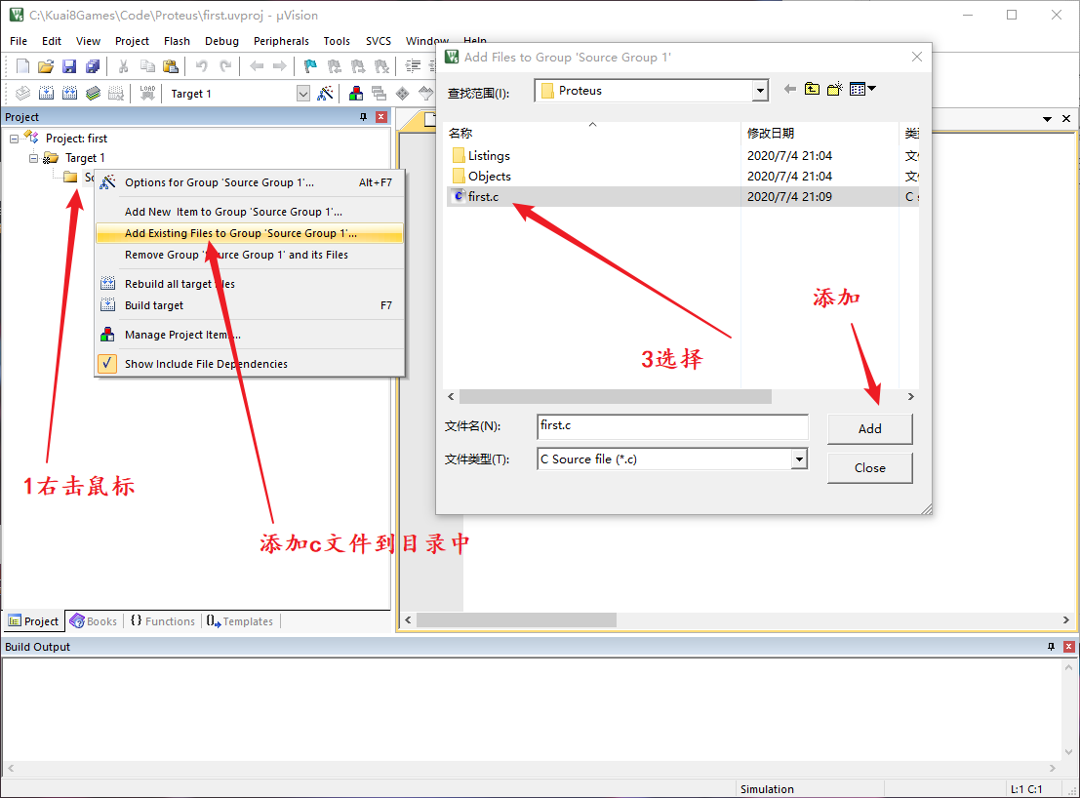Open the Target 1 selector dropdown
This screenshot has height=798, width=1080.
coord(303,94)
